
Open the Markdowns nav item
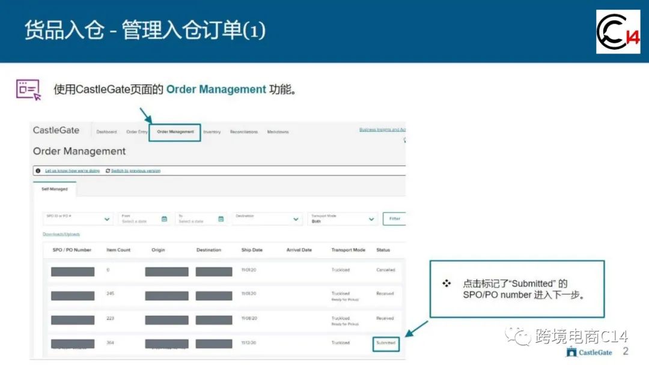coord(278,132)
